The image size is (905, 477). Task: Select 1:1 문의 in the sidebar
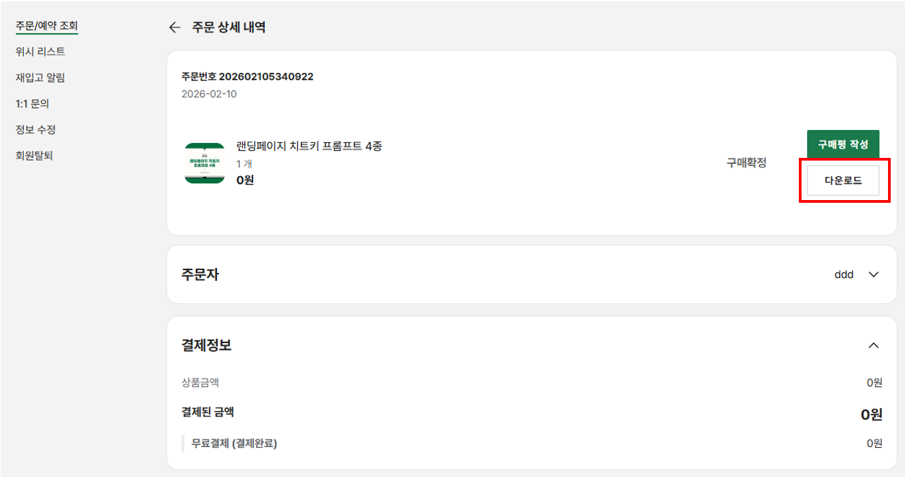pos(32,103)
